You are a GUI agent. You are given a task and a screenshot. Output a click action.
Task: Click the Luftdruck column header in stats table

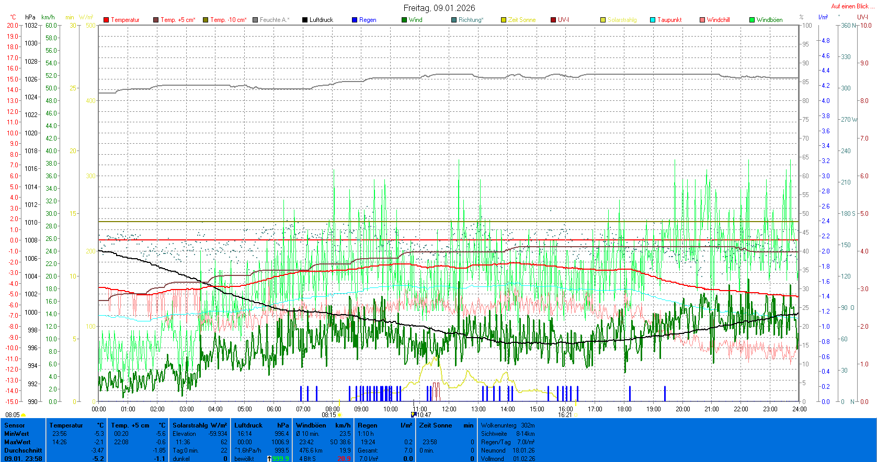click(x=248, y=425)
